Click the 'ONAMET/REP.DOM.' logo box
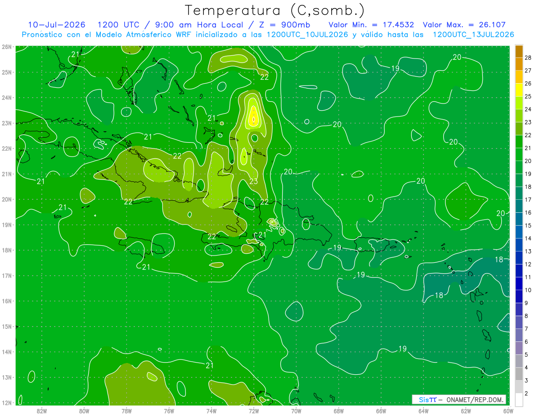Viewport: 540px width, 417px height. pyautogui.click(x=459, y=399)
